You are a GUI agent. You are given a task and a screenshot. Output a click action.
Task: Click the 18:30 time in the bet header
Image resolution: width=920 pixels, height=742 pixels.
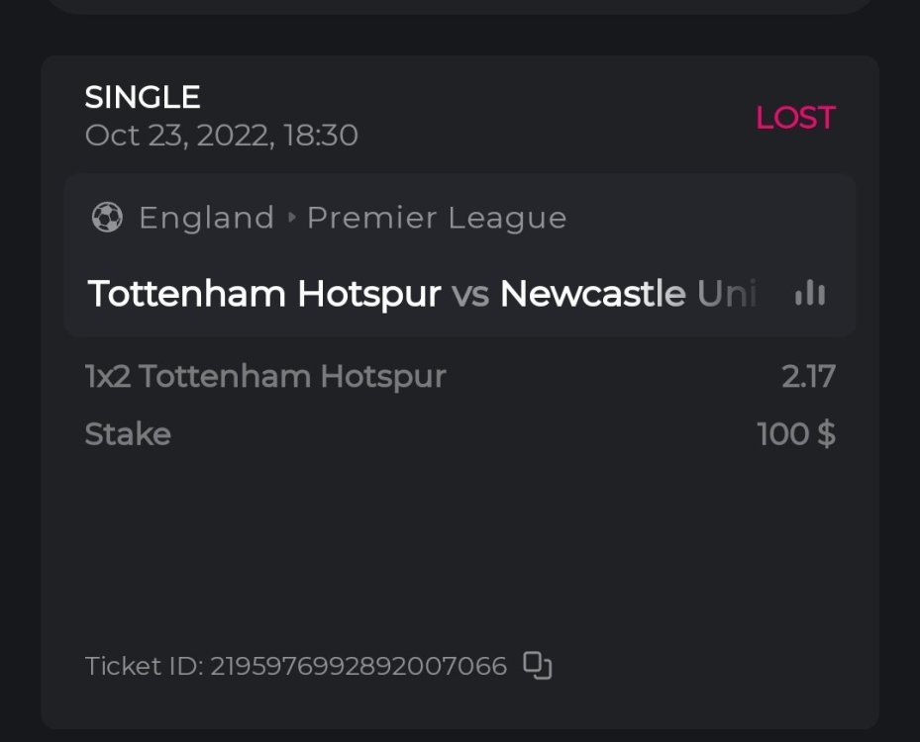point(321,136)
